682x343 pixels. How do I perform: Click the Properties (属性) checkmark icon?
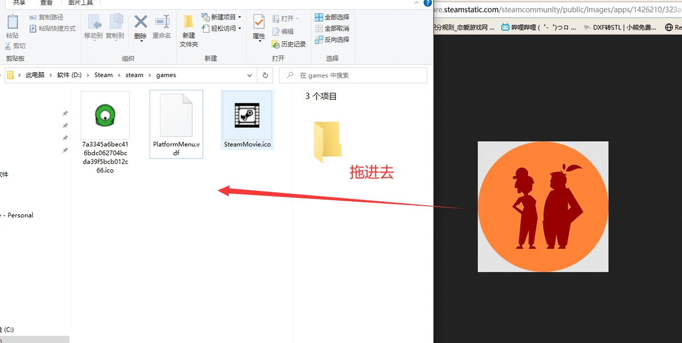point(259,22)
